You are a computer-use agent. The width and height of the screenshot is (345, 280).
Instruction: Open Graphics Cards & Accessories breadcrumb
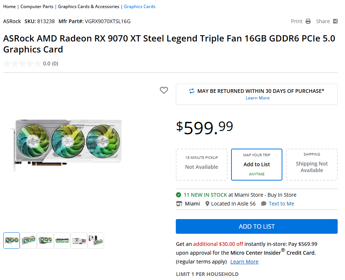(89, 7)
